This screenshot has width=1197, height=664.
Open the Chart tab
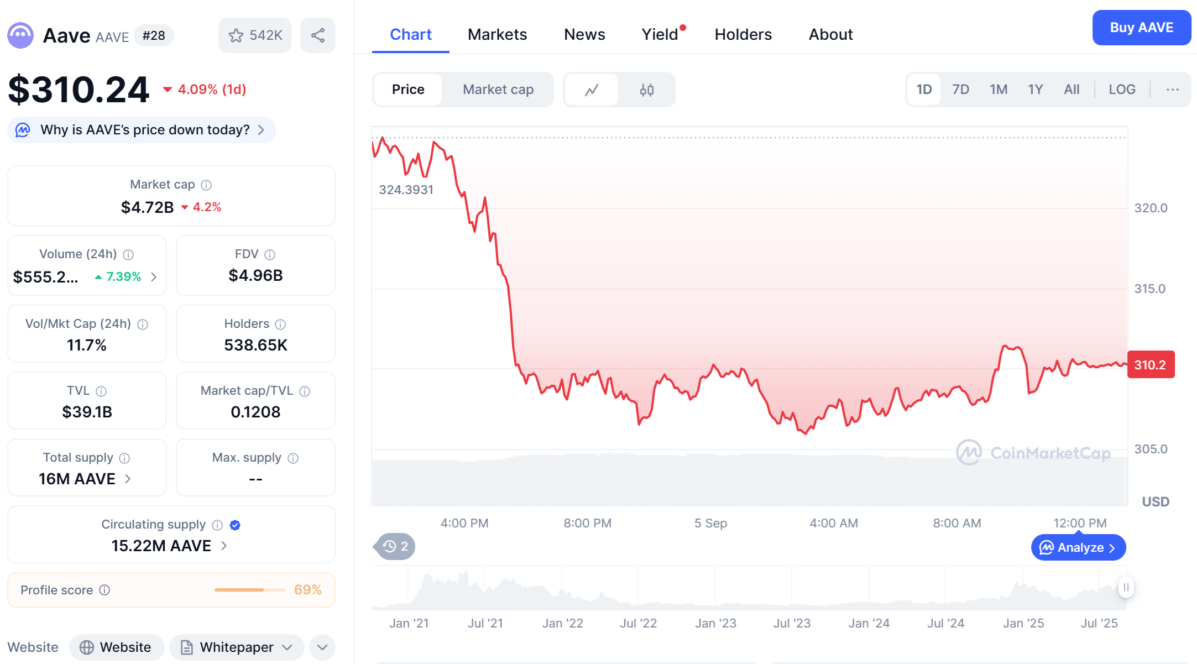pos(411,35)
